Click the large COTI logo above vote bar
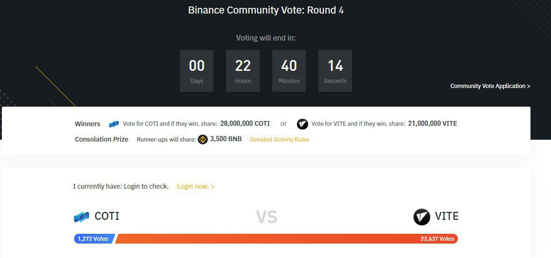The width and height of the screenshot is (551, 258). coord(82,217)
